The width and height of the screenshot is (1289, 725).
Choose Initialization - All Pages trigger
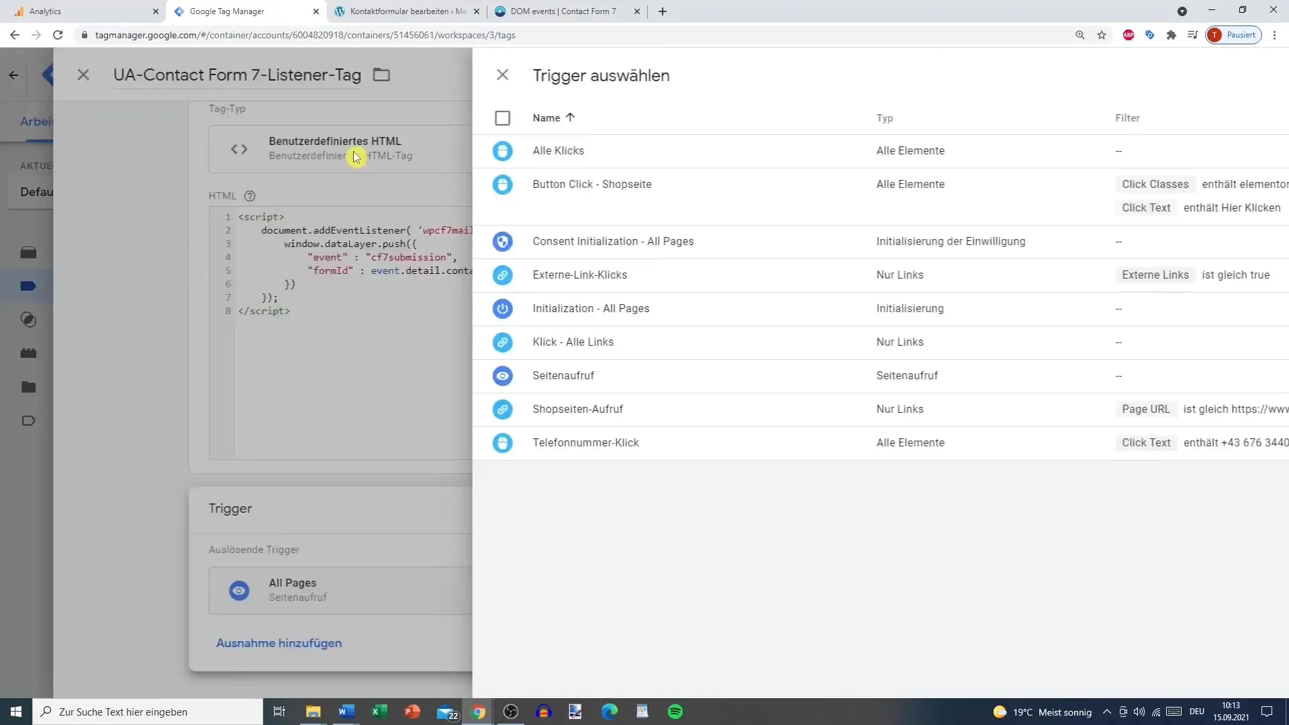coord(591,309)
